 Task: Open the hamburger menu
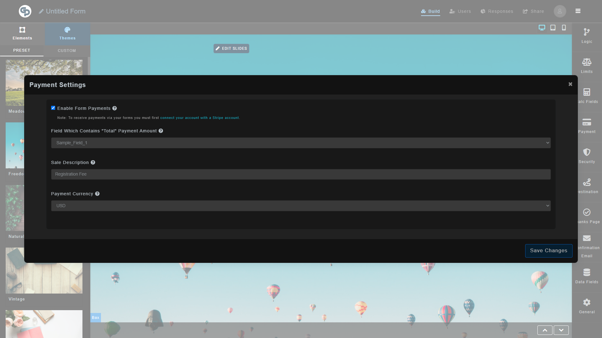578,11
